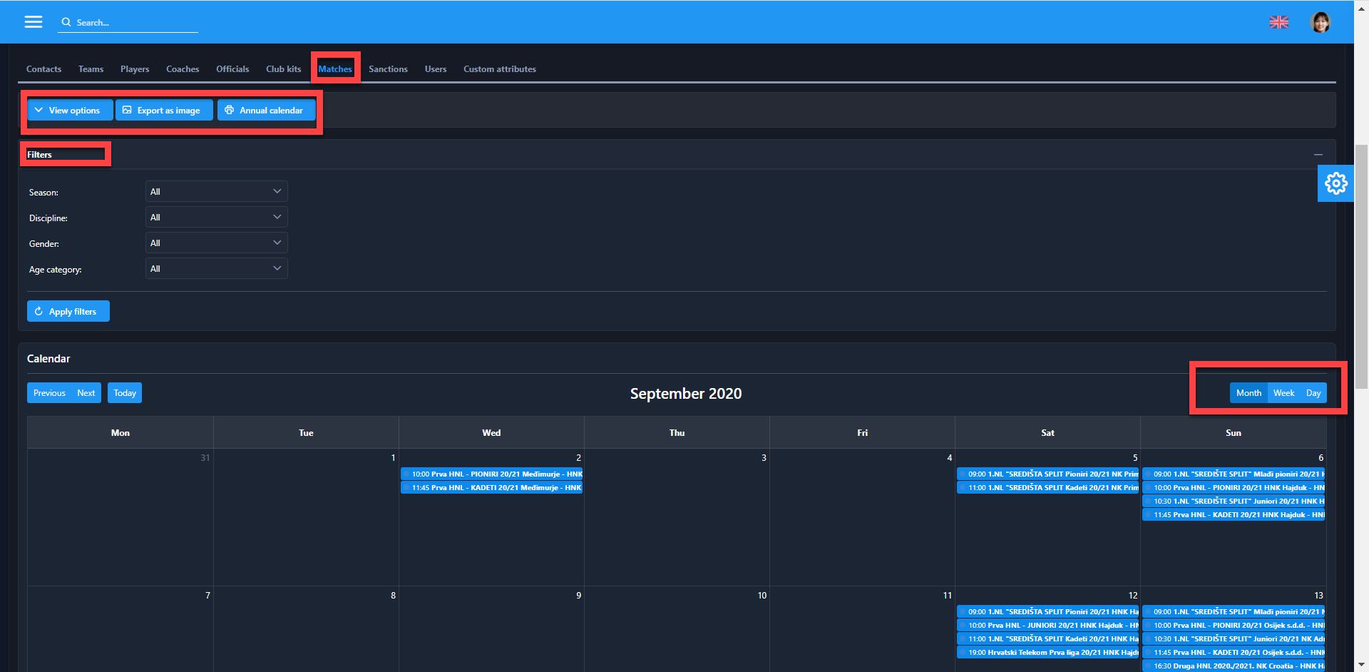The height and width of the screenshot is (672, 1369).
Task: Open the Discipline filter dropdown
Action: point(216,218)
